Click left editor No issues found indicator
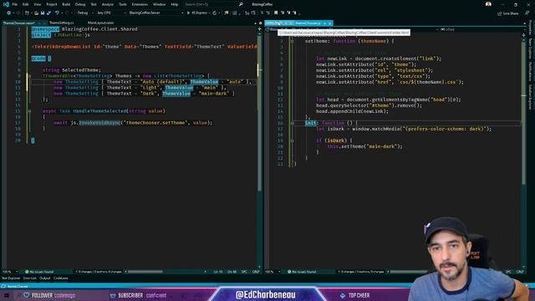The height and width of the screenshot is (301, 535). point(39,272)
